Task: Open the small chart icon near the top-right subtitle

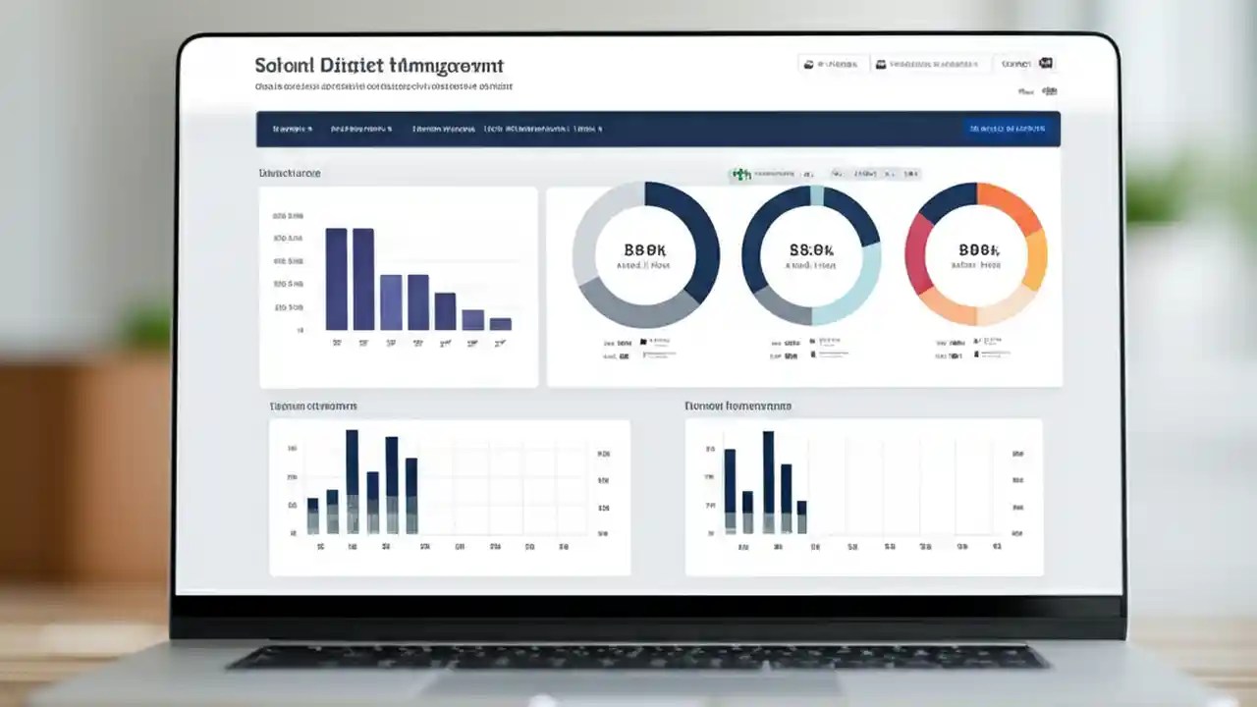Action: click(x=1049, y=91)
